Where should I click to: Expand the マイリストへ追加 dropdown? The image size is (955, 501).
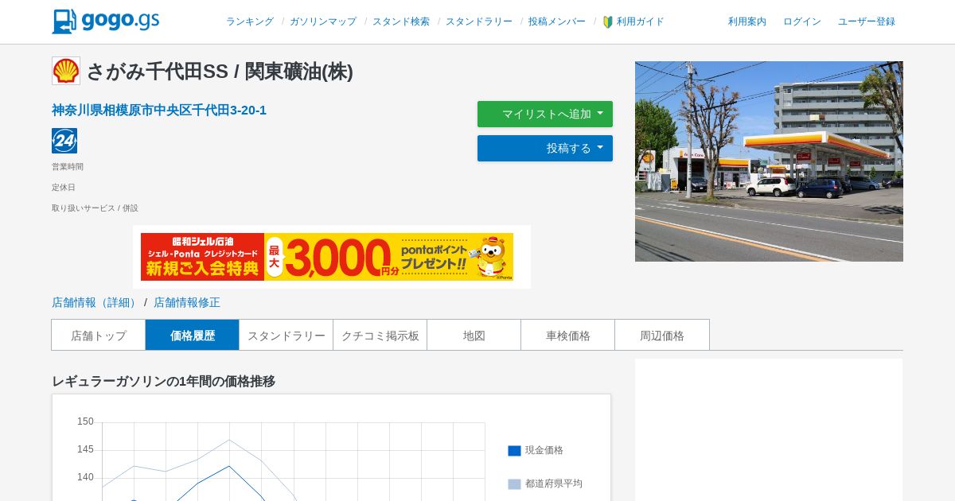545,114
